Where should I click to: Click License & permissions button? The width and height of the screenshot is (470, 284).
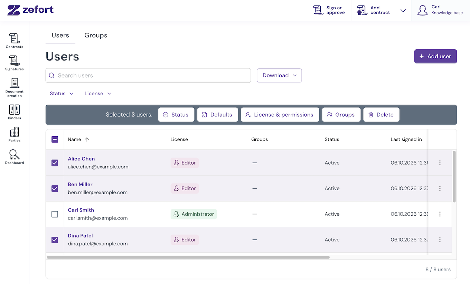click(x=280, y=115)
